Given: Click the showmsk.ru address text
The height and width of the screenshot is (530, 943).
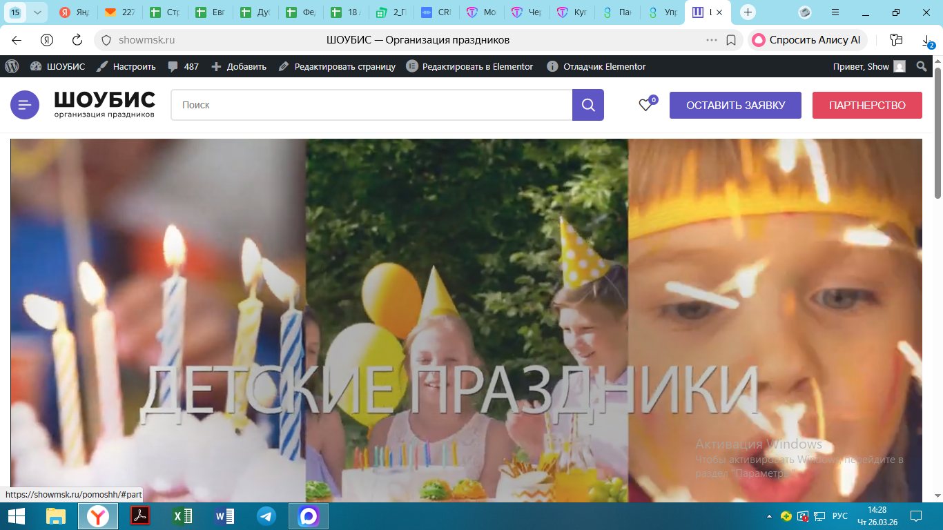Looking at the screenshot, I should pyautogui.click(x=146, y=40).
